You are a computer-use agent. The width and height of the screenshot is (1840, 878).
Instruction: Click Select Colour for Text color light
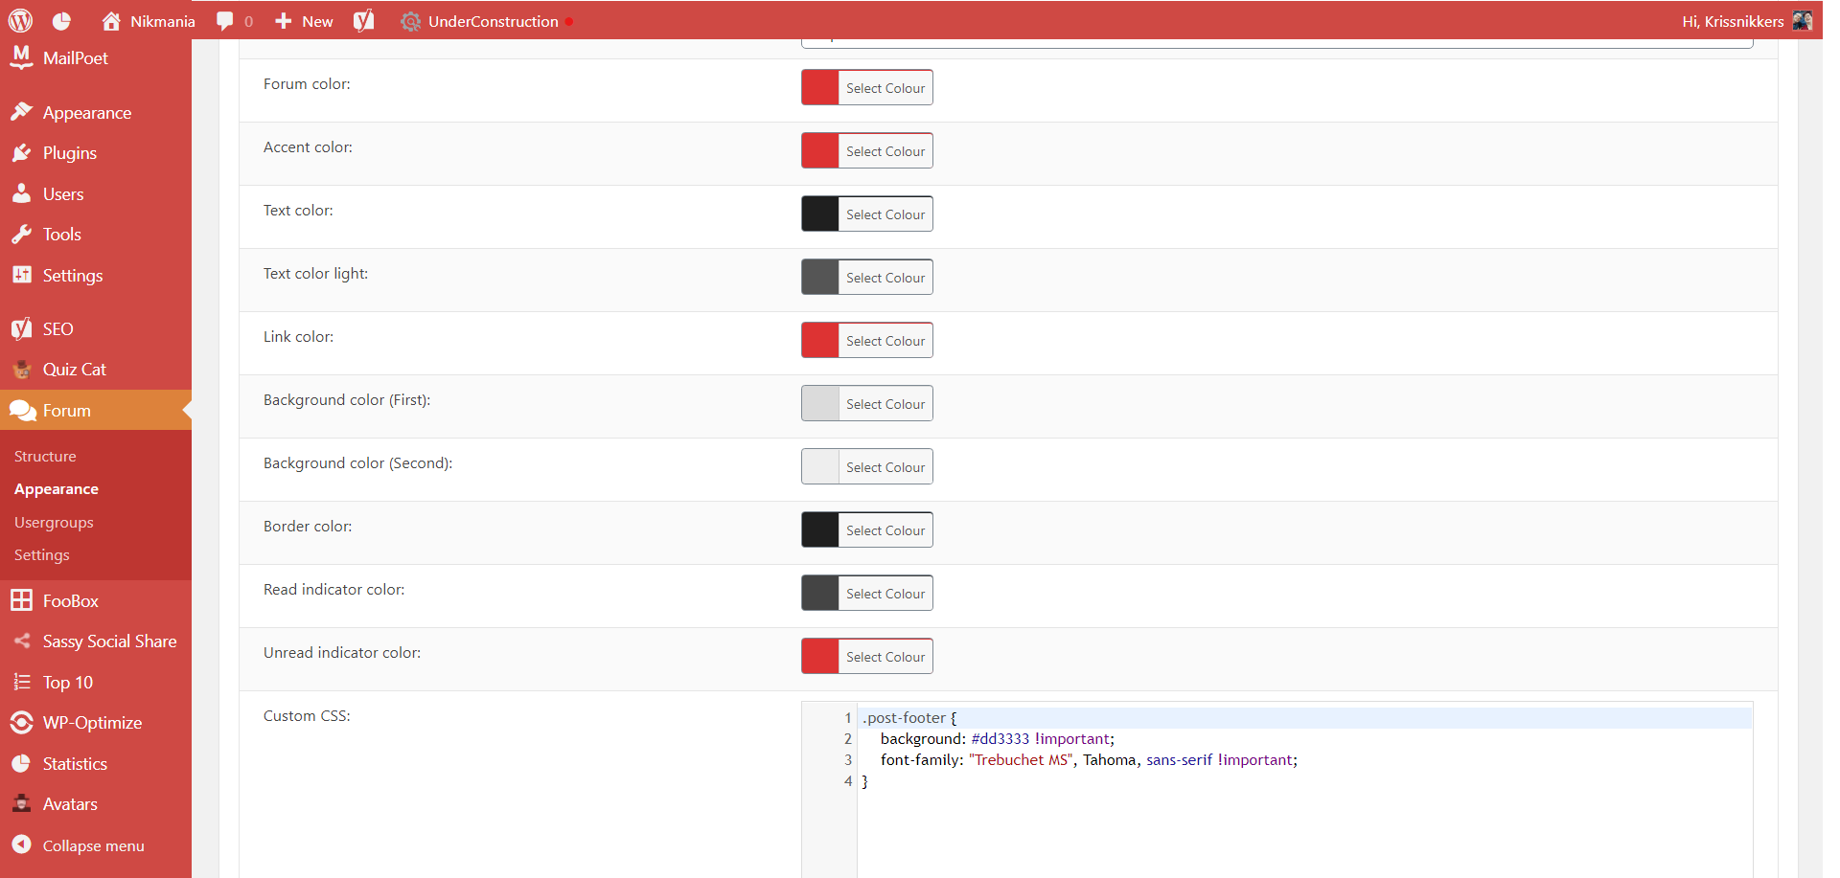pyautogui.click(x=885, y=278)
